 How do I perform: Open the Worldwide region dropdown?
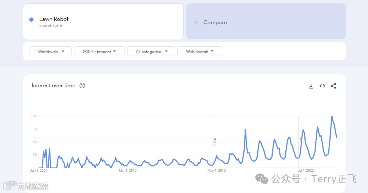click(51, 51)
